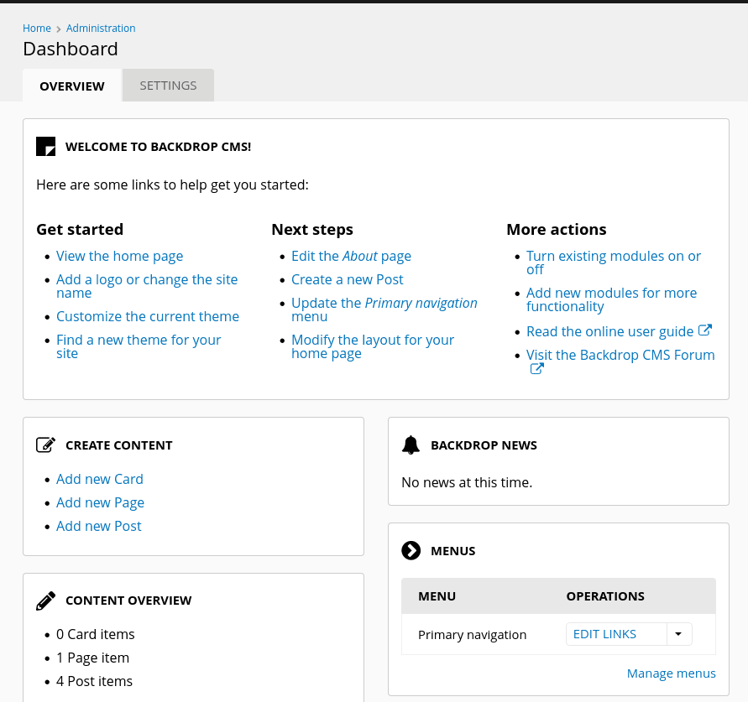Visit the Backdrop CMS Forum link
Image resolution: width=748 pixels, height=702 pixels.
[620, 355]
